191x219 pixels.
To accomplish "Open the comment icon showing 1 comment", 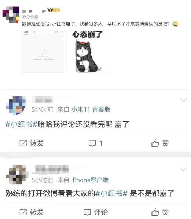I will click(x=92, y=143).
